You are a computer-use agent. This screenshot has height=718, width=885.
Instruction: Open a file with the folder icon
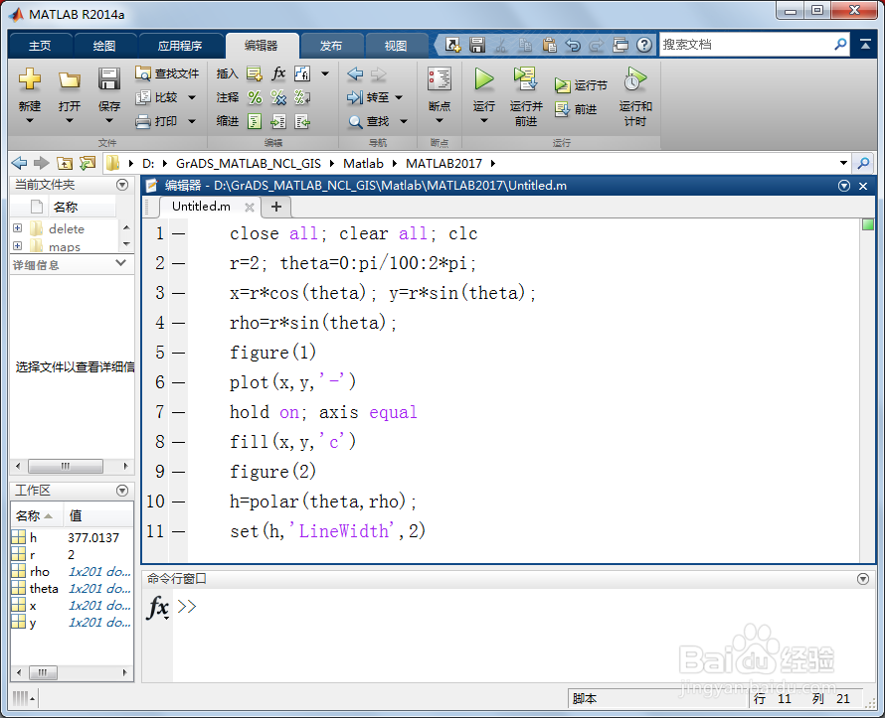click(x=69, y=79)
